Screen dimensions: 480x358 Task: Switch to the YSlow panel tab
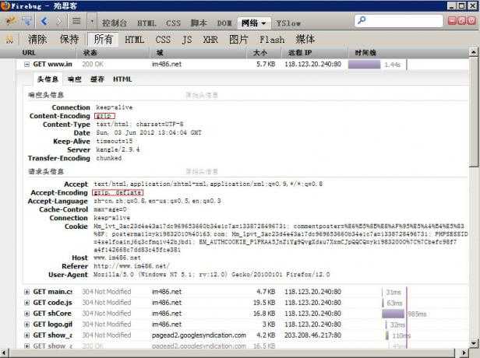(288, 23)
